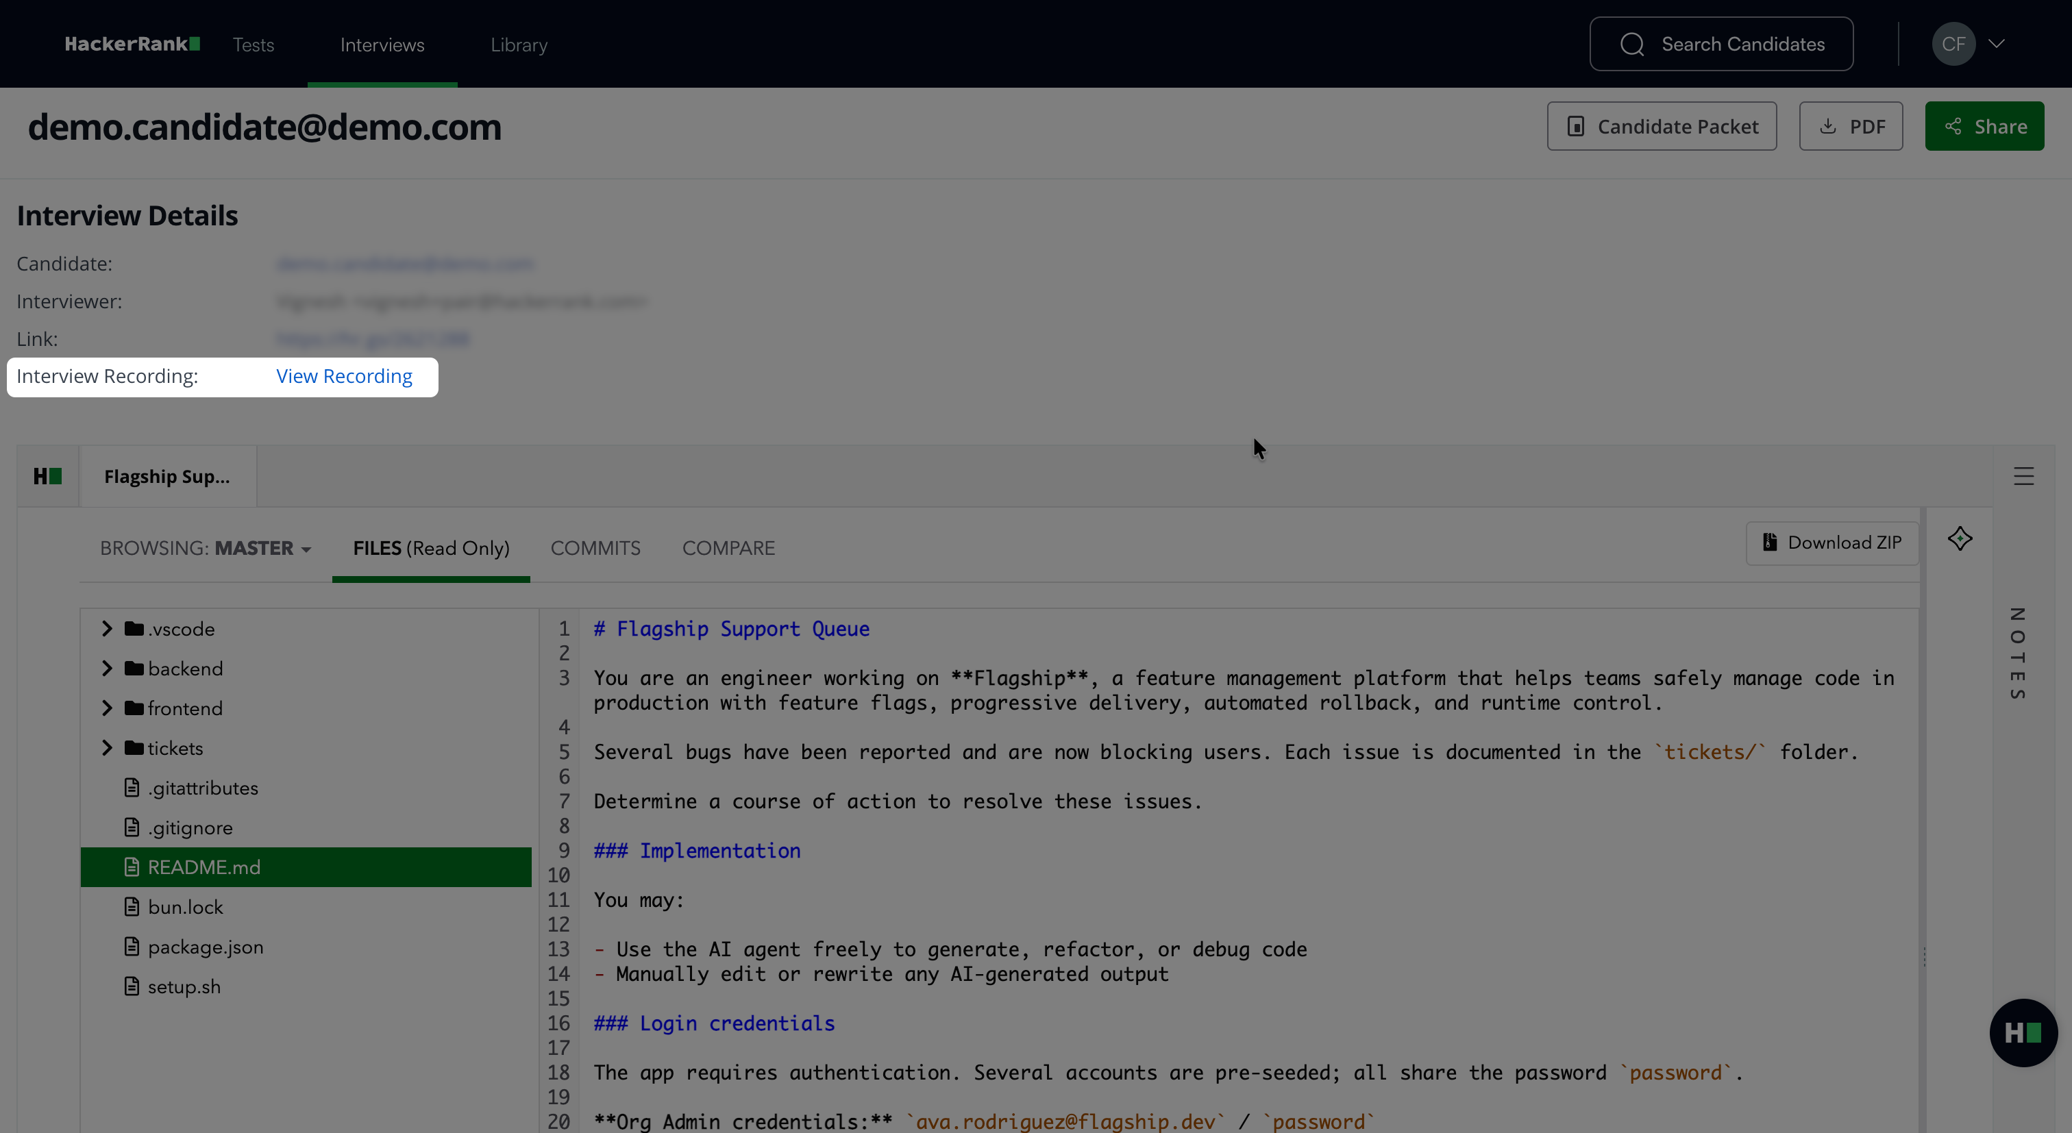Open the floating HackerRank help widget
The height and width of the screenshot is (1133, 2072).
click(2023, 1032)
